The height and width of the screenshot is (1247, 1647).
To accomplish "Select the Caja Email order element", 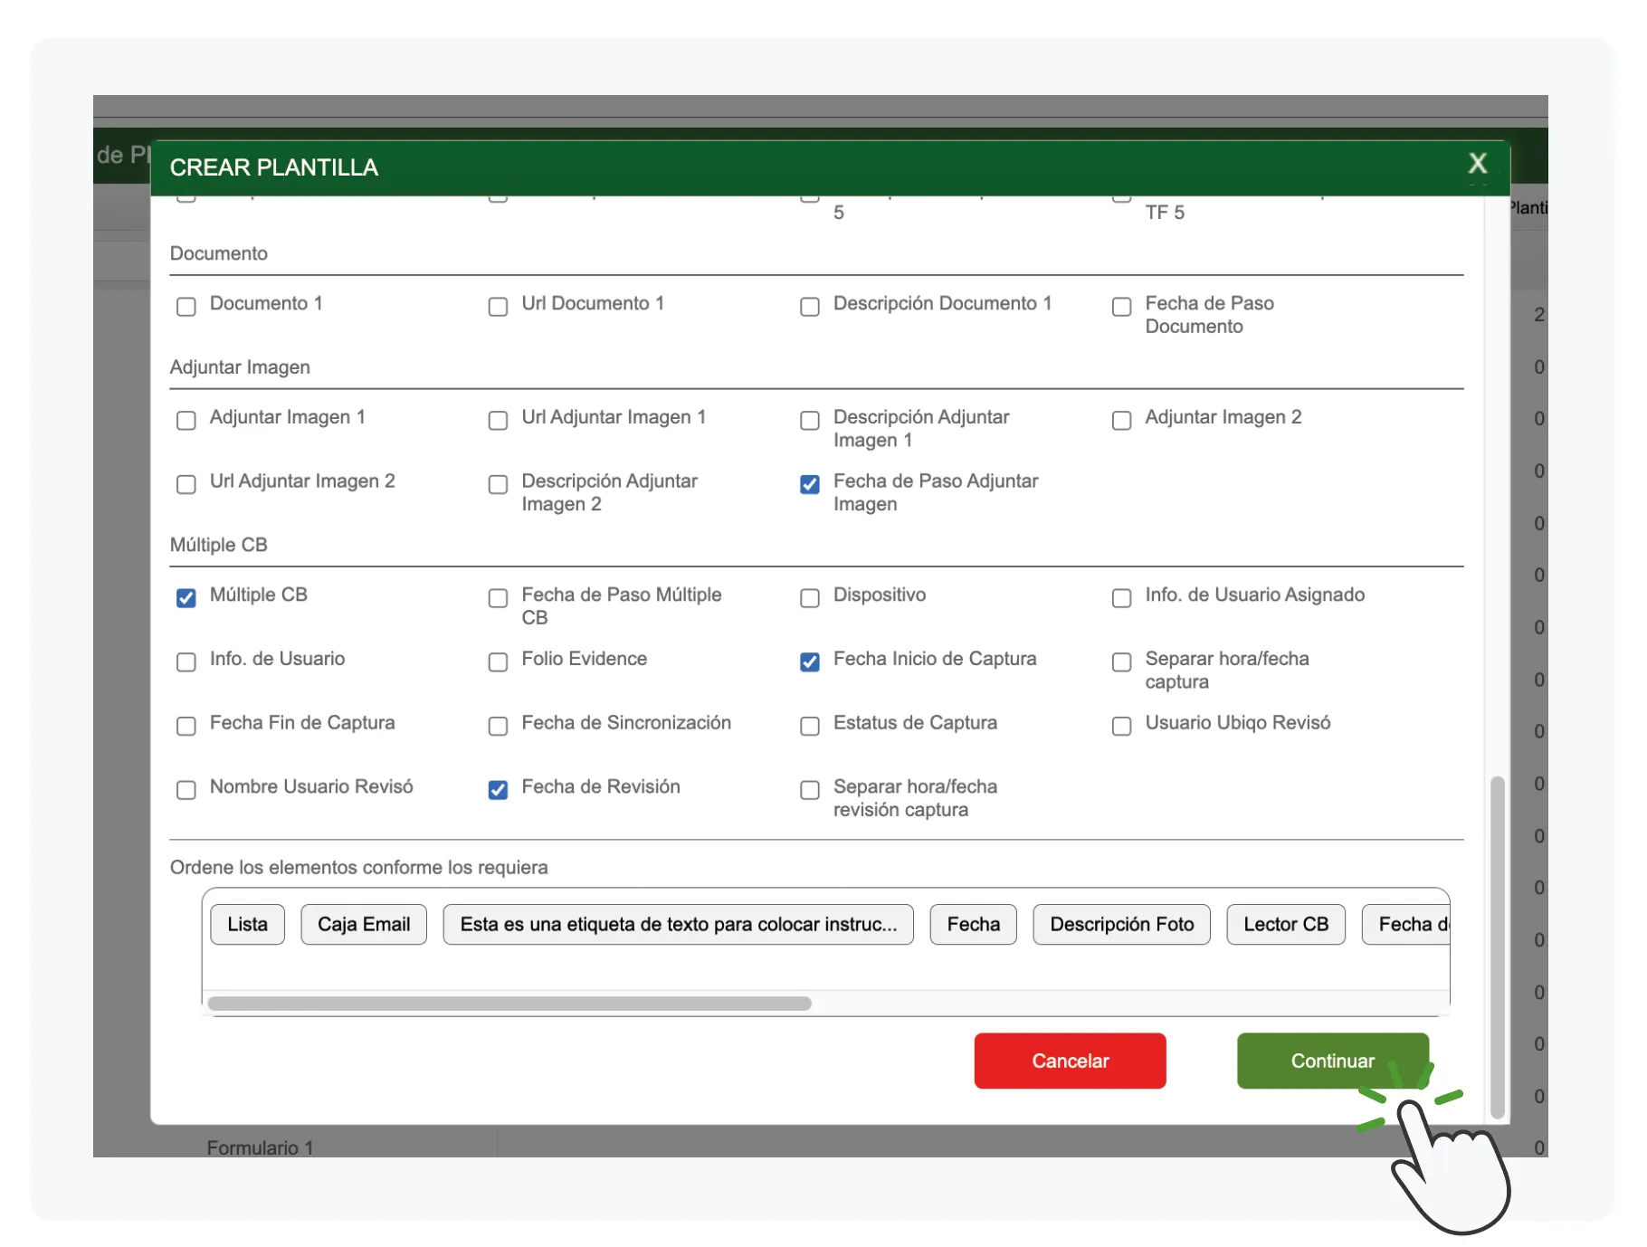I will pos(364,924).
